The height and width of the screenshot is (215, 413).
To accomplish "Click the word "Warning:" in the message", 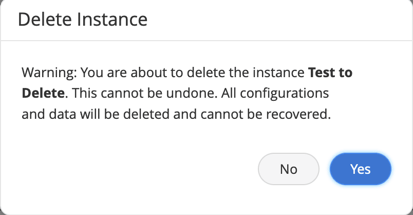I will (49, 73).
